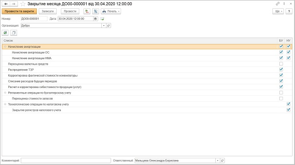Viewport: 295px width, 165px height.
Task: Open the Ответственный dropdown arrow
Action: (218, 160)
